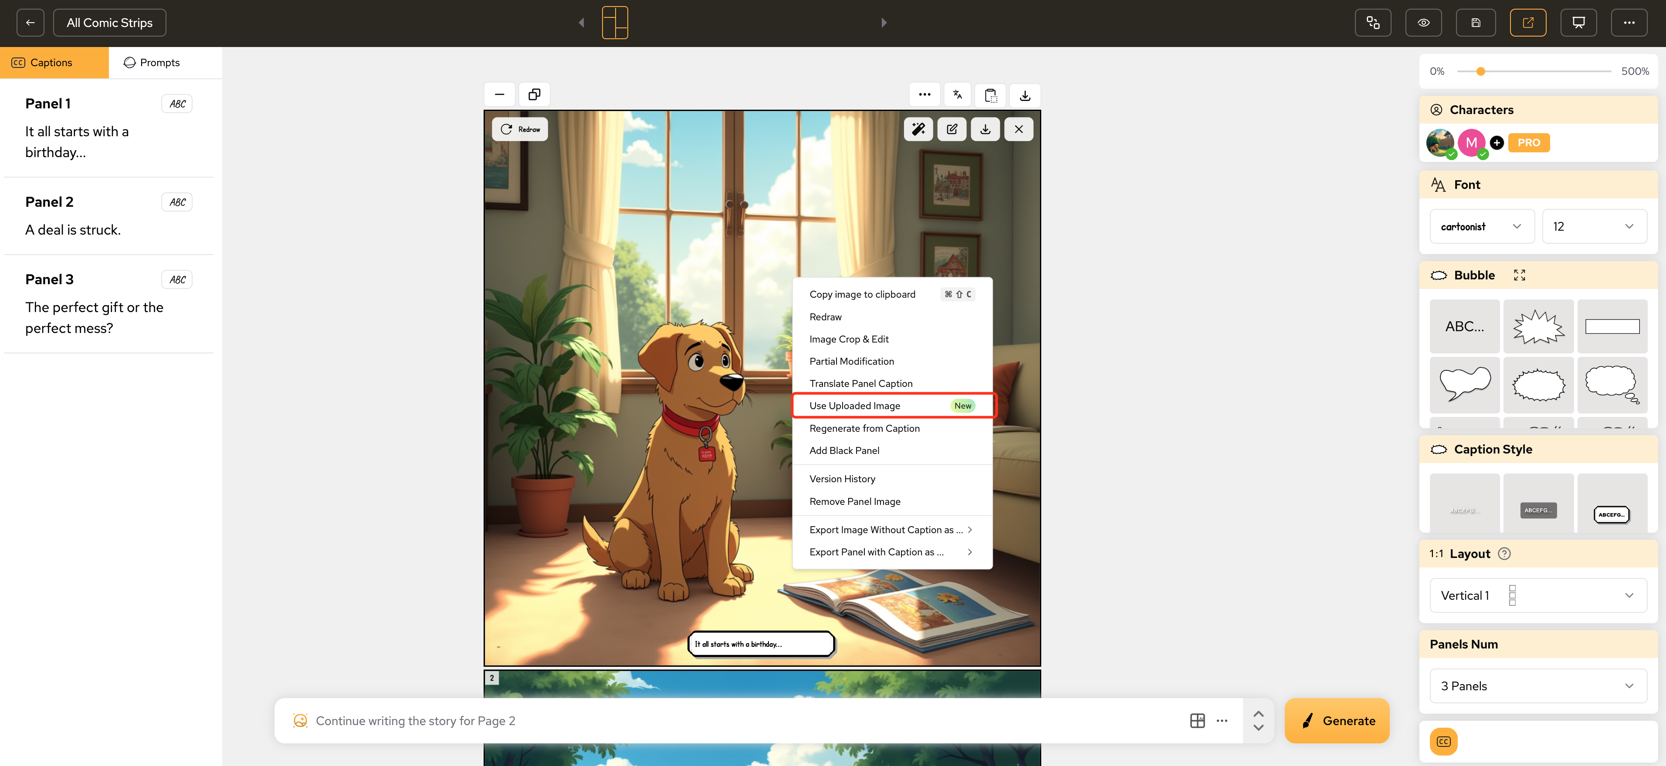Click the magic wand edit icon
This screenshot has width=1666, height=766.
[918, 129]
